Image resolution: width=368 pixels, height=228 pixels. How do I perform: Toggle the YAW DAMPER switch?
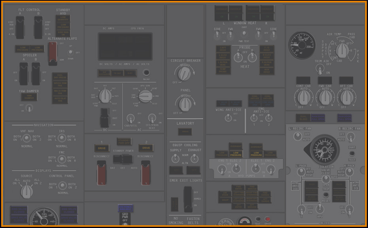[28, 107]
